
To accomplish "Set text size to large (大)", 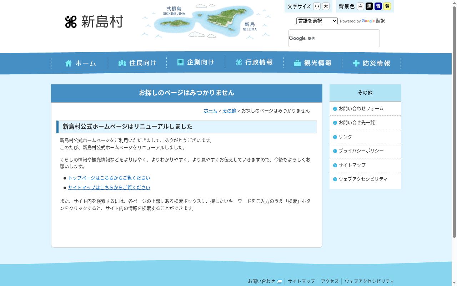I will [x=326, y=6].
